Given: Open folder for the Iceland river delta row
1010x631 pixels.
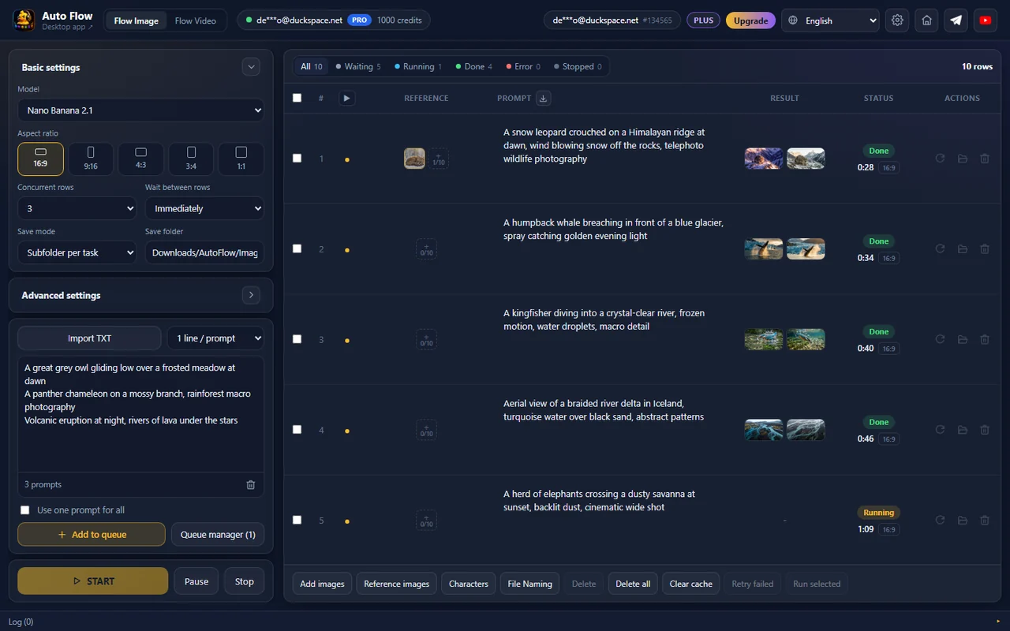Looking at the screenshot, I should [x=963, y=430].
